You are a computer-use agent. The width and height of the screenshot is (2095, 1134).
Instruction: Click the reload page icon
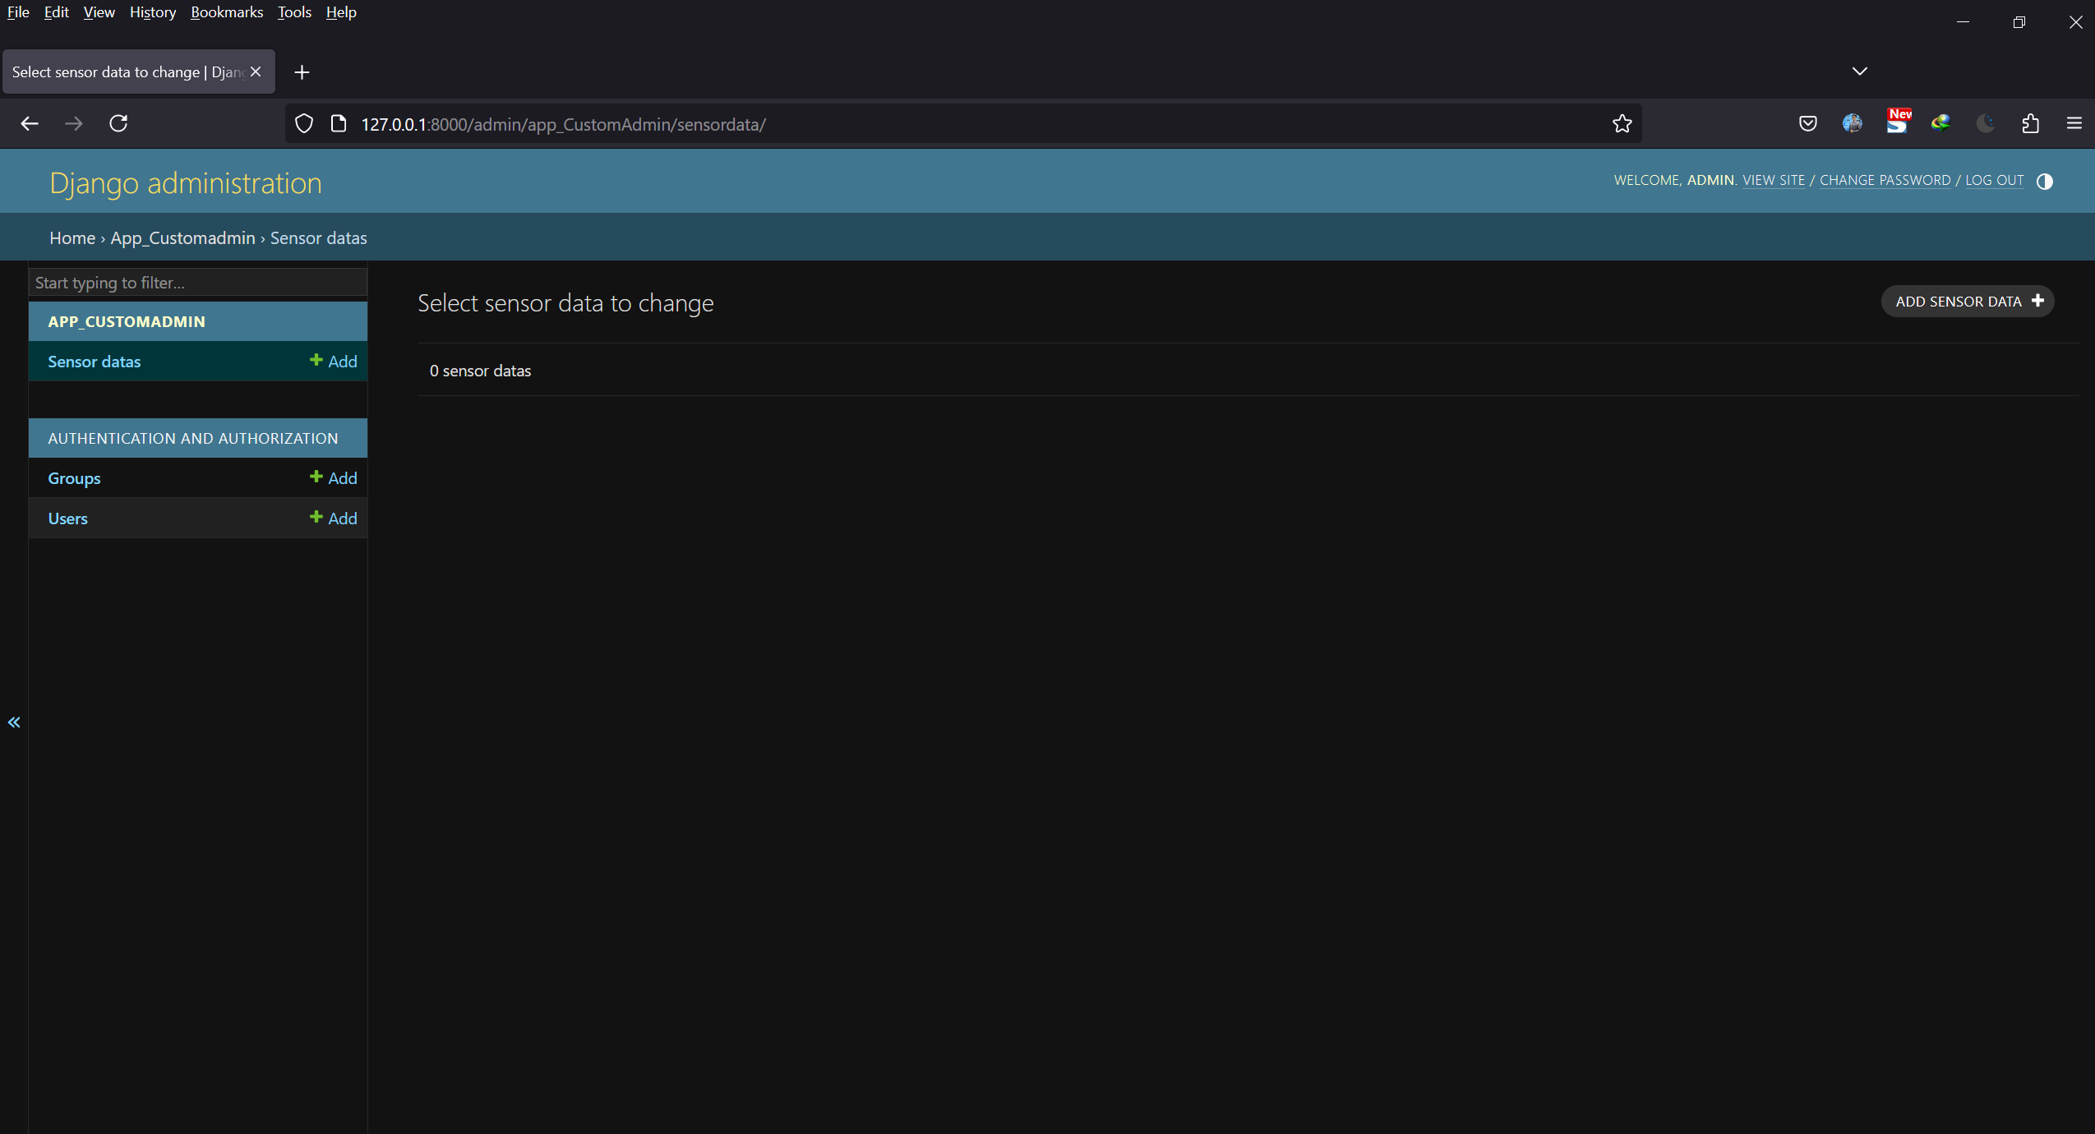pos(118,123)
